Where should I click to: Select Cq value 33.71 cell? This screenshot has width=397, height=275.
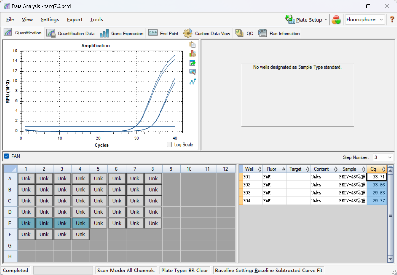coord(377,177)
